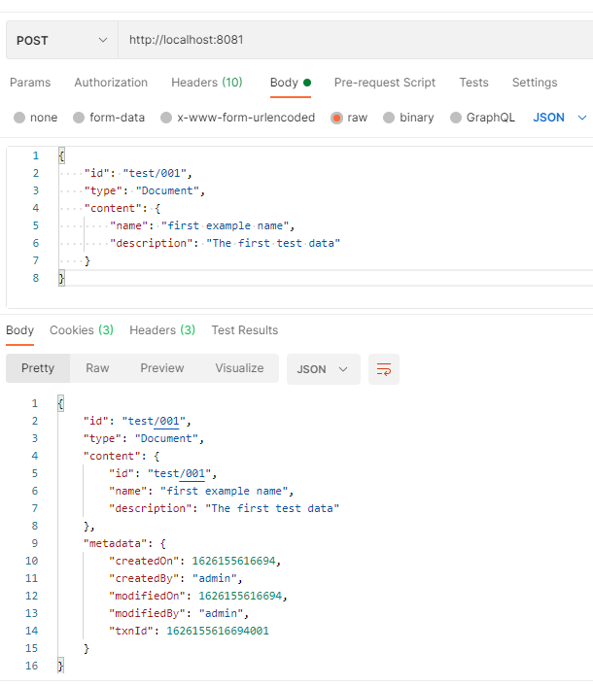Switch to the Preview response view
Image resolution: width=593 pixels, height=686 pixels.
click(162, 368)
